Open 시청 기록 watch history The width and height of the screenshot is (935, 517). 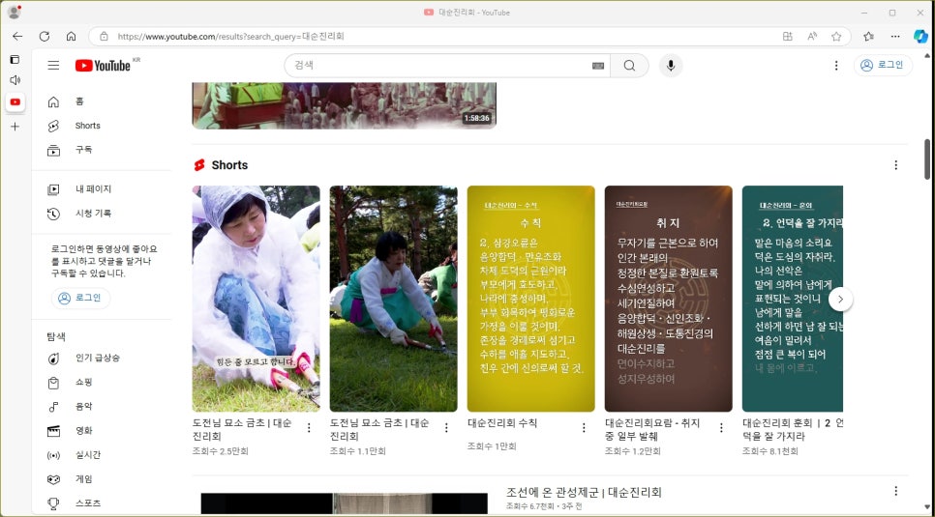click(102, 214)
